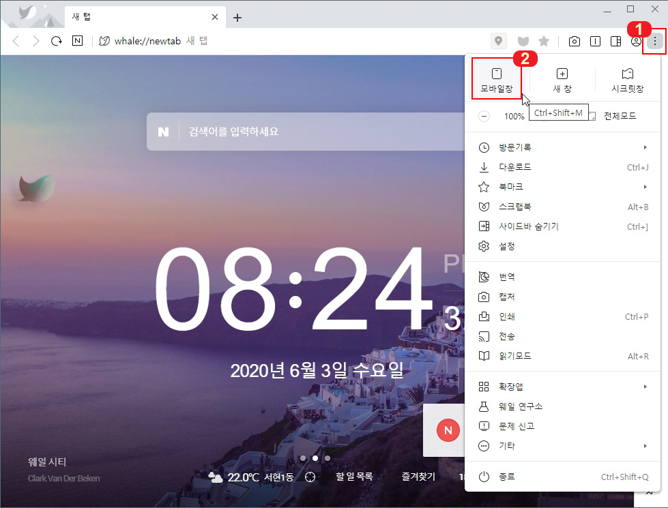668x508 pixels.
Task: Open the weather widget showing 22.0℃
Action: tap(251, 477)
